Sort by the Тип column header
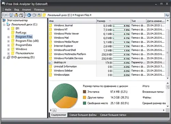Screen dimensions: 171x124 click(x=139, y=21)
